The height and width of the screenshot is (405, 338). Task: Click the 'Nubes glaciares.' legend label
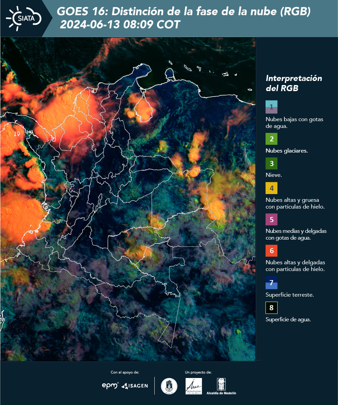click(x=287, y=151)
